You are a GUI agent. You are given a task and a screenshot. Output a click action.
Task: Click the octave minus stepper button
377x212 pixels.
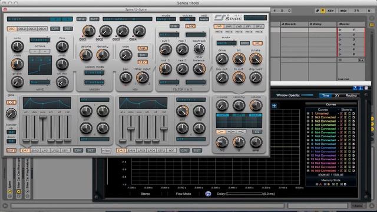tap(35, 51)
